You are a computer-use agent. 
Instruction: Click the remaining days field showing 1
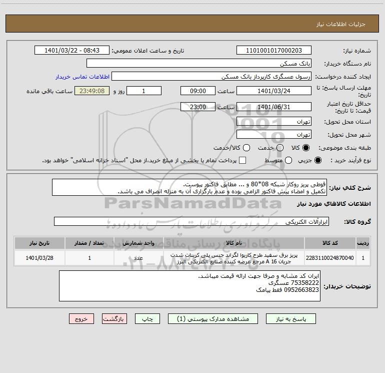point(144,91)
